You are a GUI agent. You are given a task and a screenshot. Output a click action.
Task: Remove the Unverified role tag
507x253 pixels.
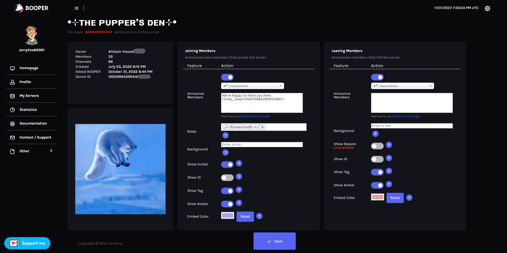262,127
